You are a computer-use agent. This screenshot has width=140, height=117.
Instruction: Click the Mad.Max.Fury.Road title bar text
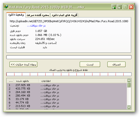click(x=47, y=7)
